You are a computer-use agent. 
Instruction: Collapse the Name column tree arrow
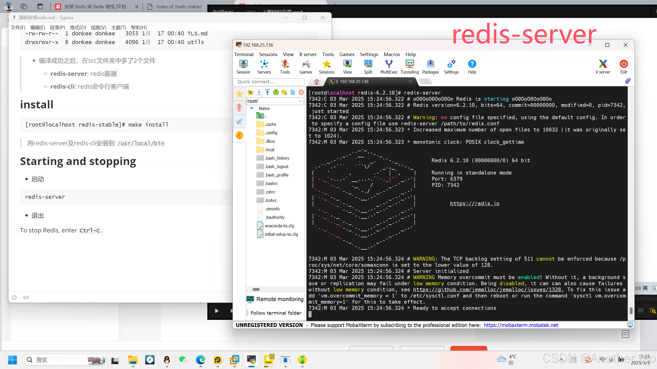[x=252, y=108]
